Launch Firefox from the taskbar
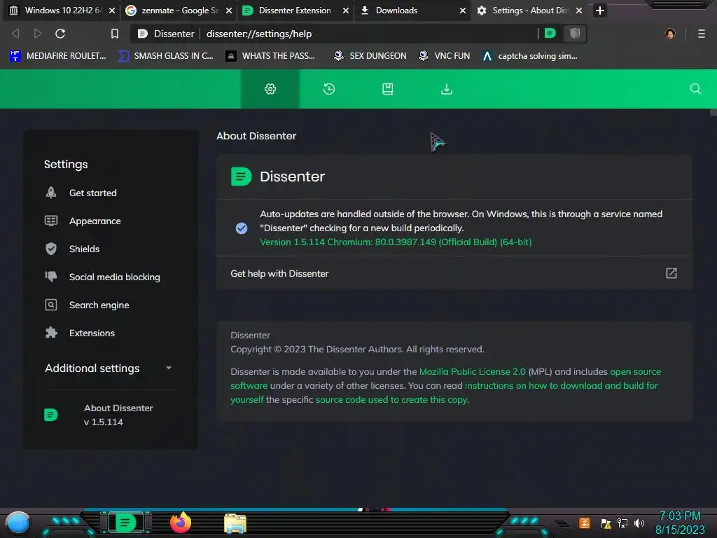 point(181,523)
